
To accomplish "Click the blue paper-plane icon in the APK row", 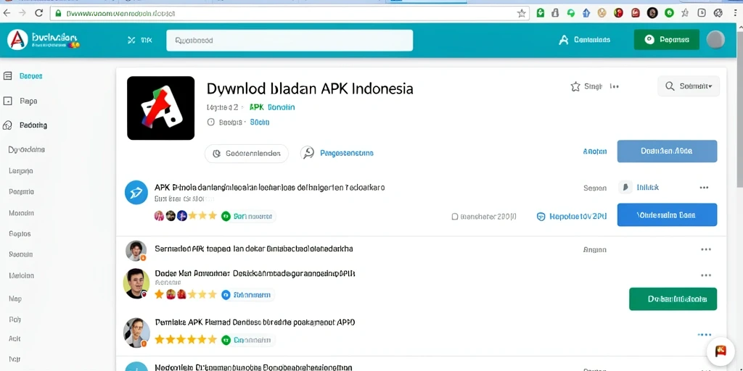I will click(136, 193).
